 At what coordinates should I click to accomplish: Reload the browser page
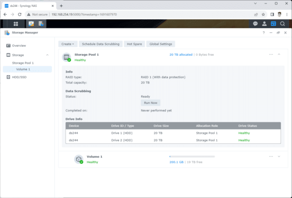19,14
